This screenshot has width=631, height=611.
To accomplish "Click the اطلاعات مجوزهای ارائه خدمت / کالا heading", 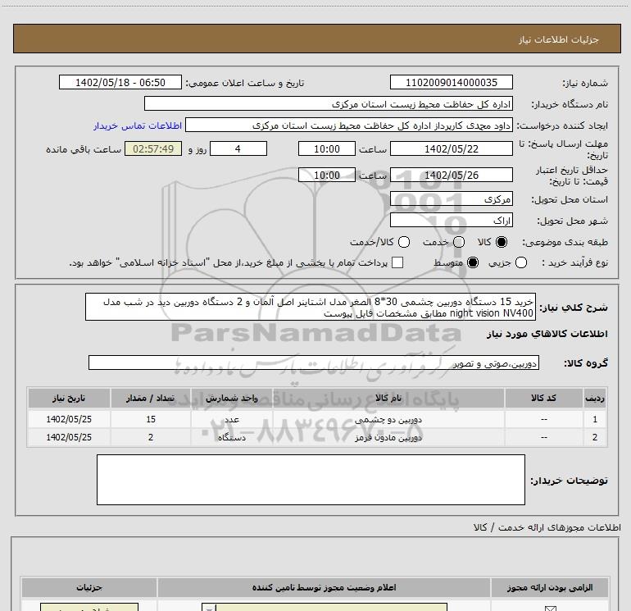I will 547,527.
